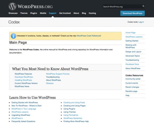The height and width of the screenshot is (126, 154).
Task: Open Getting Started with WordPress link
Action: (x=25, y=103)
